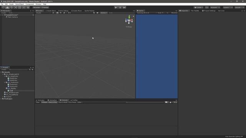Open the File menu

click(2, 4)
